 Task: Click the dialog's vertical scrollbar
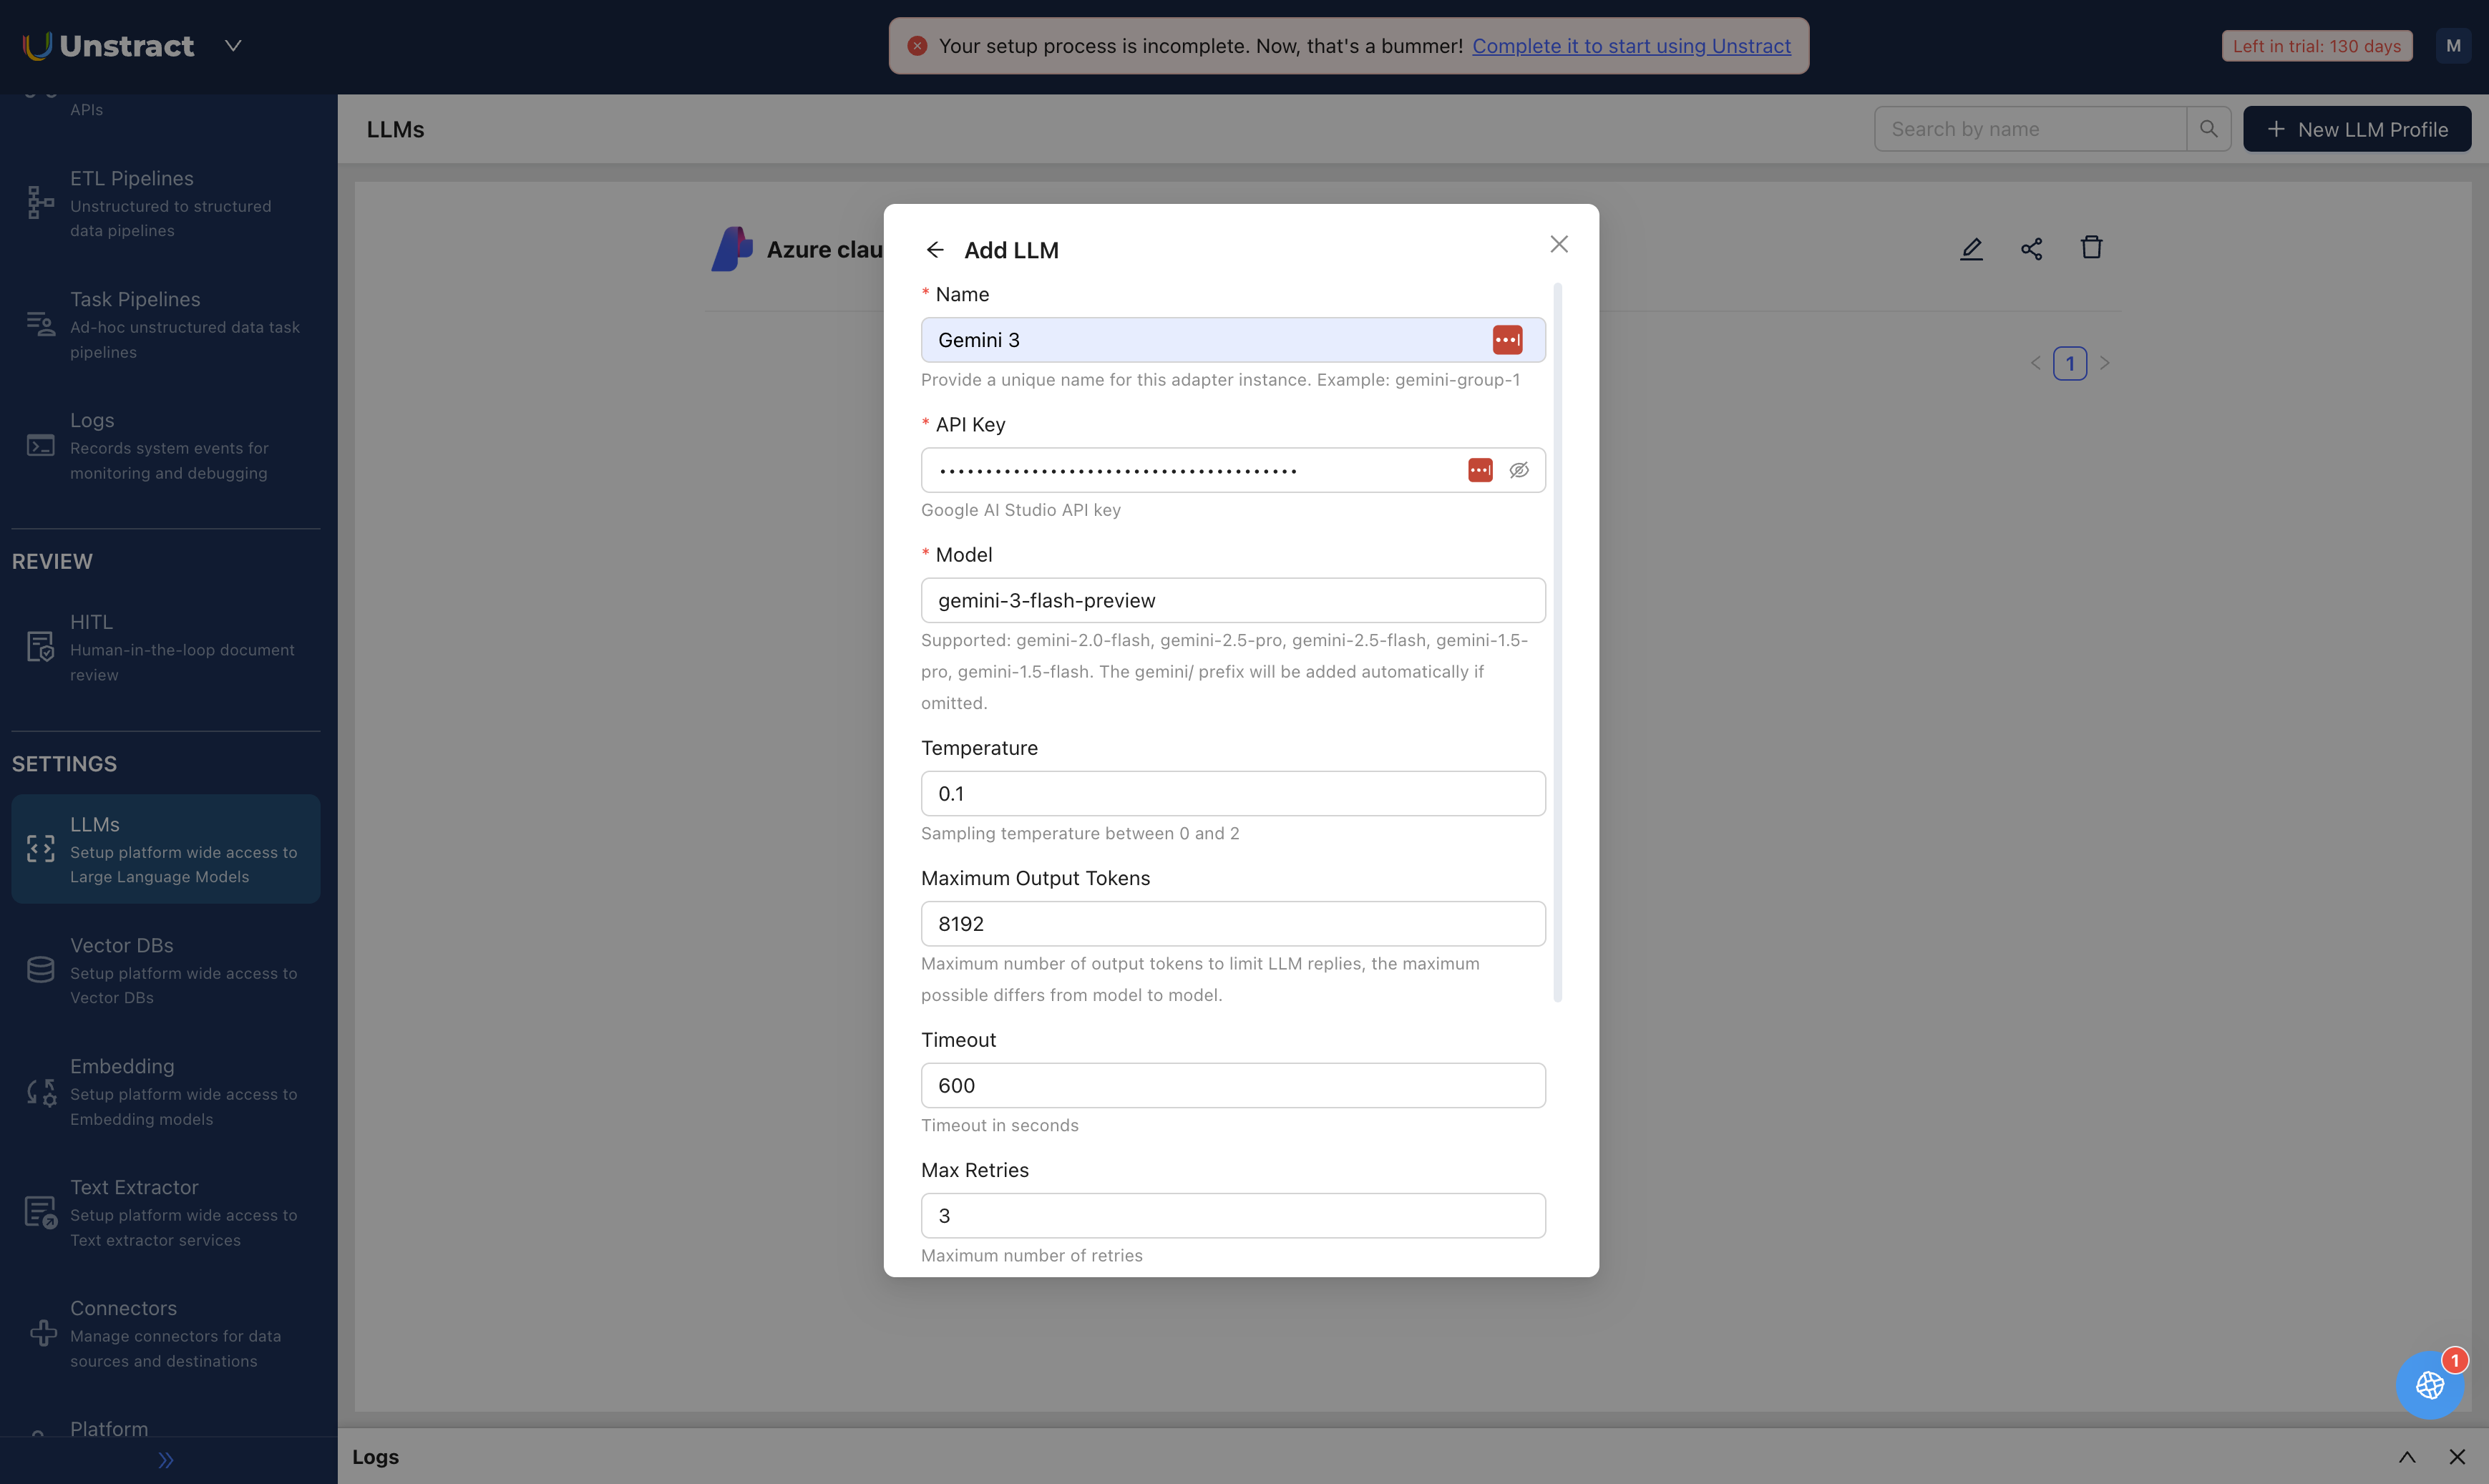[1557, 640]
